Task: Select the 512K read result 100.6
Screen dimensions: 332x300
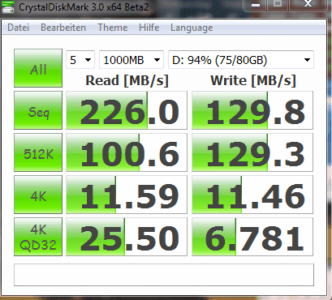Action: coord(127,152)
